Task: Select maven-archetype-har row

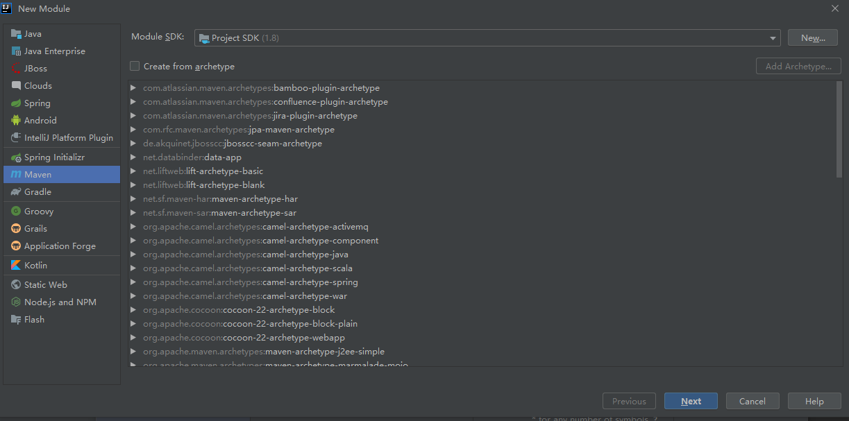Action: [x=482, y=199]
